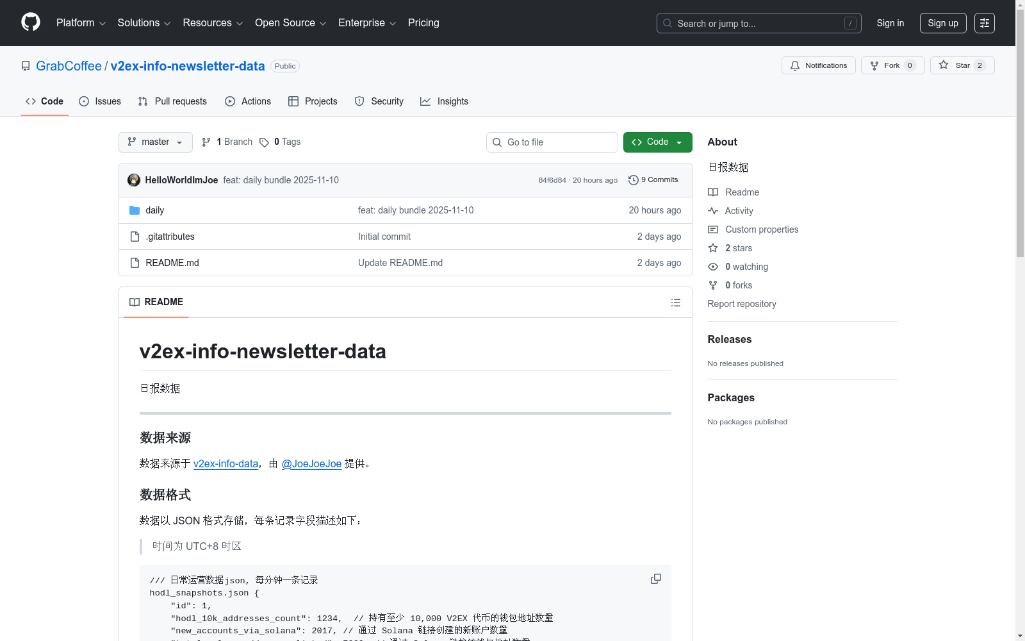Open the appearance settings icon button
The height and width of the screenshot is (641, 1025).
(984, 23)
